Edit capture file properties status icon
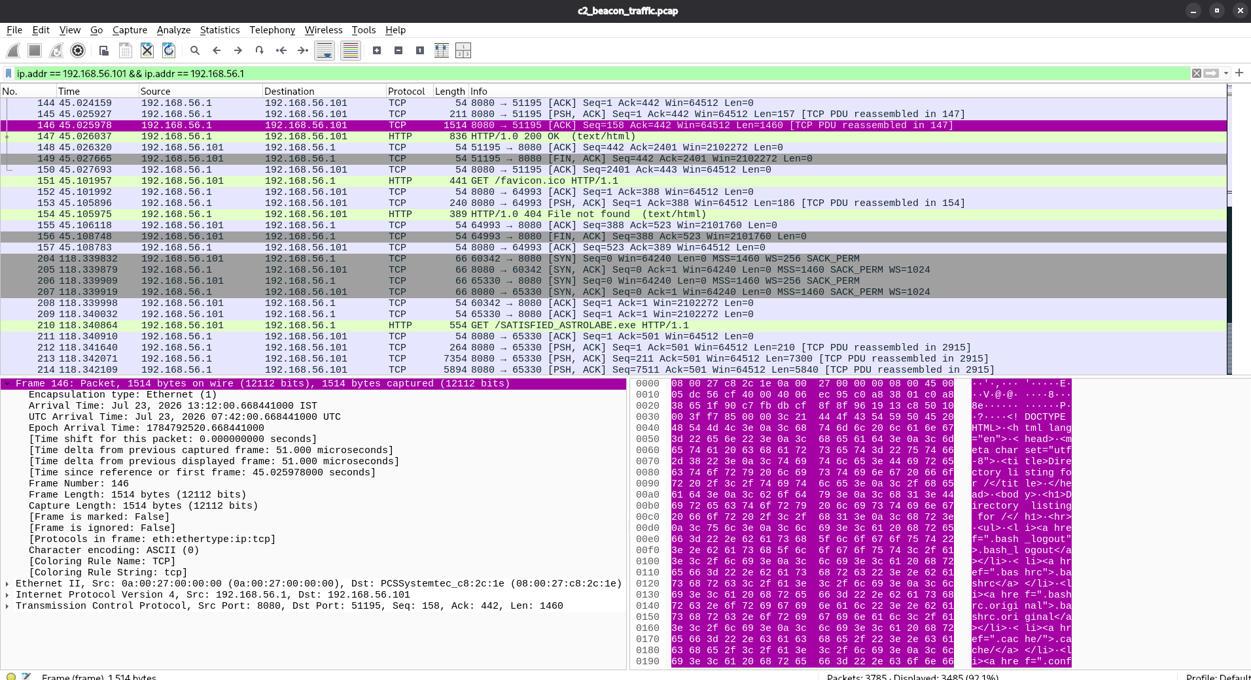 click(x=26, y=676)
